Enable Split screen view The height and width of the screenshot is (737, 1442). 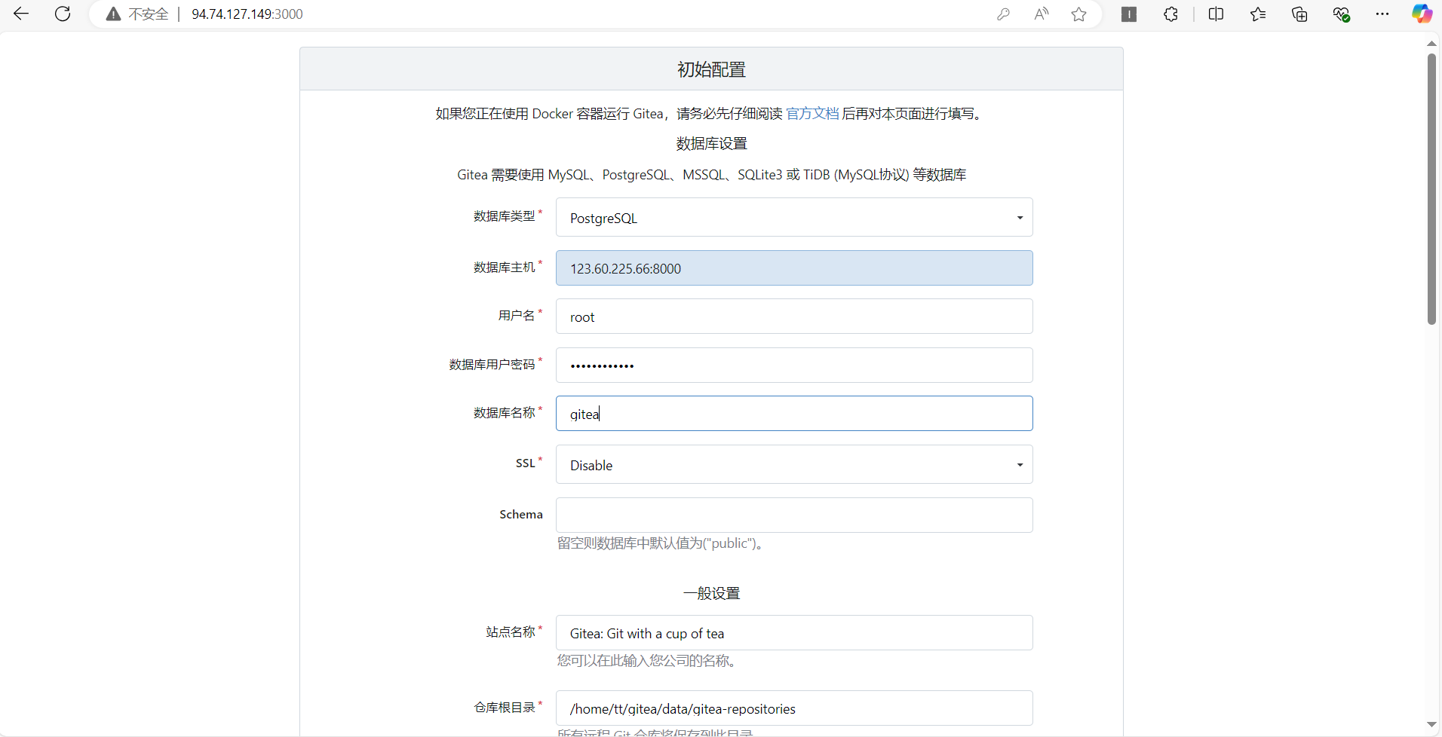(x=1216, y=14)
